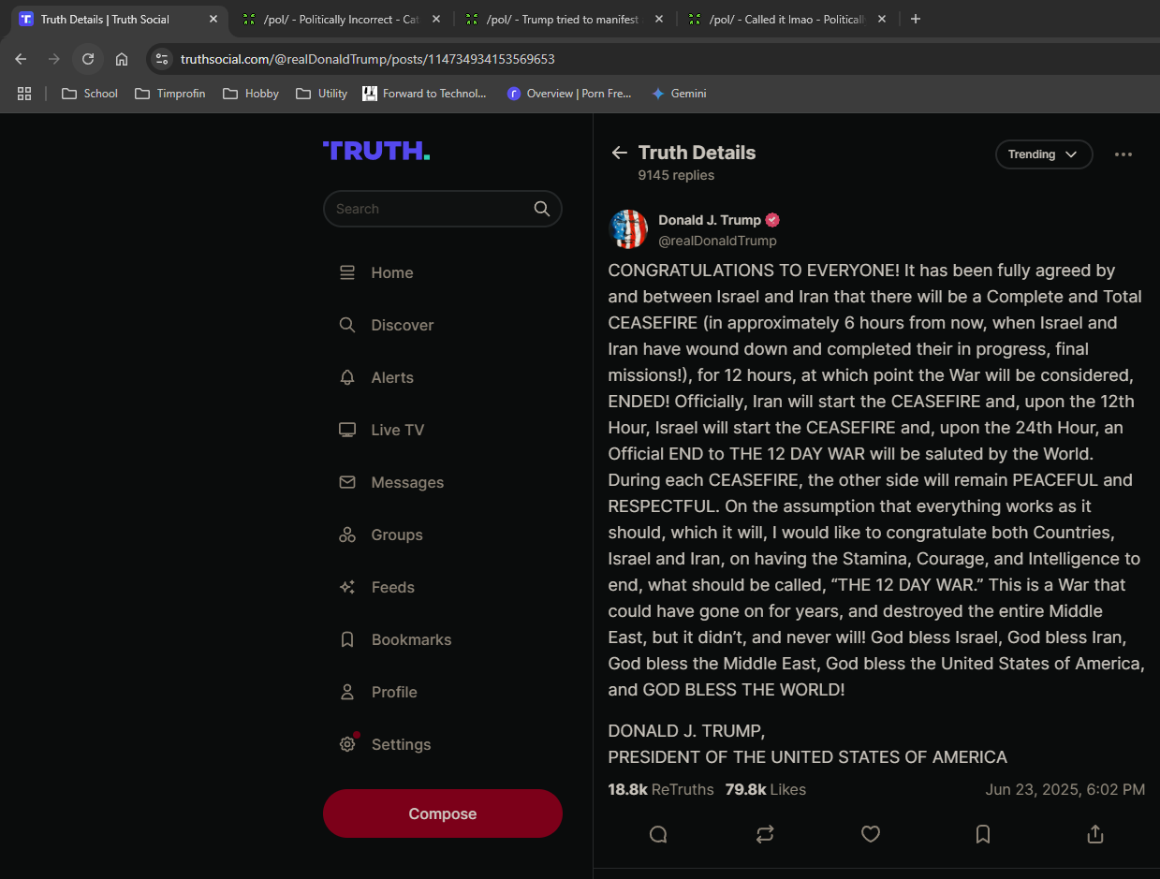1160x879 pixels.
Task: Go back with Truth Details arrow
Action: [619, 153]
